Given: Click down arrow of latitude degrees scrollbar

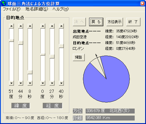Looking at the screenshot, I should click(x=11, y=83).
